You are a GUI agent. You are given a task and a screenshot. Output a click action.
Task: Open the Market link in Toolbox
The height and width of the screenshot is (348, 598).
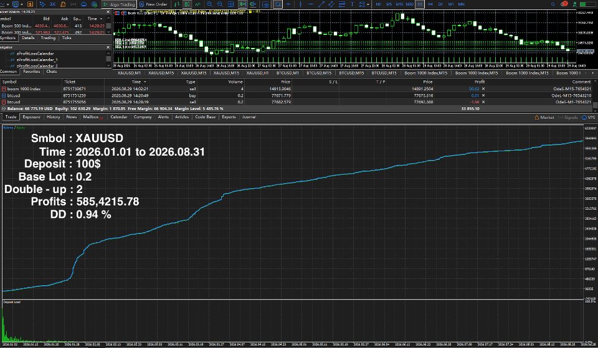(544, 118)
